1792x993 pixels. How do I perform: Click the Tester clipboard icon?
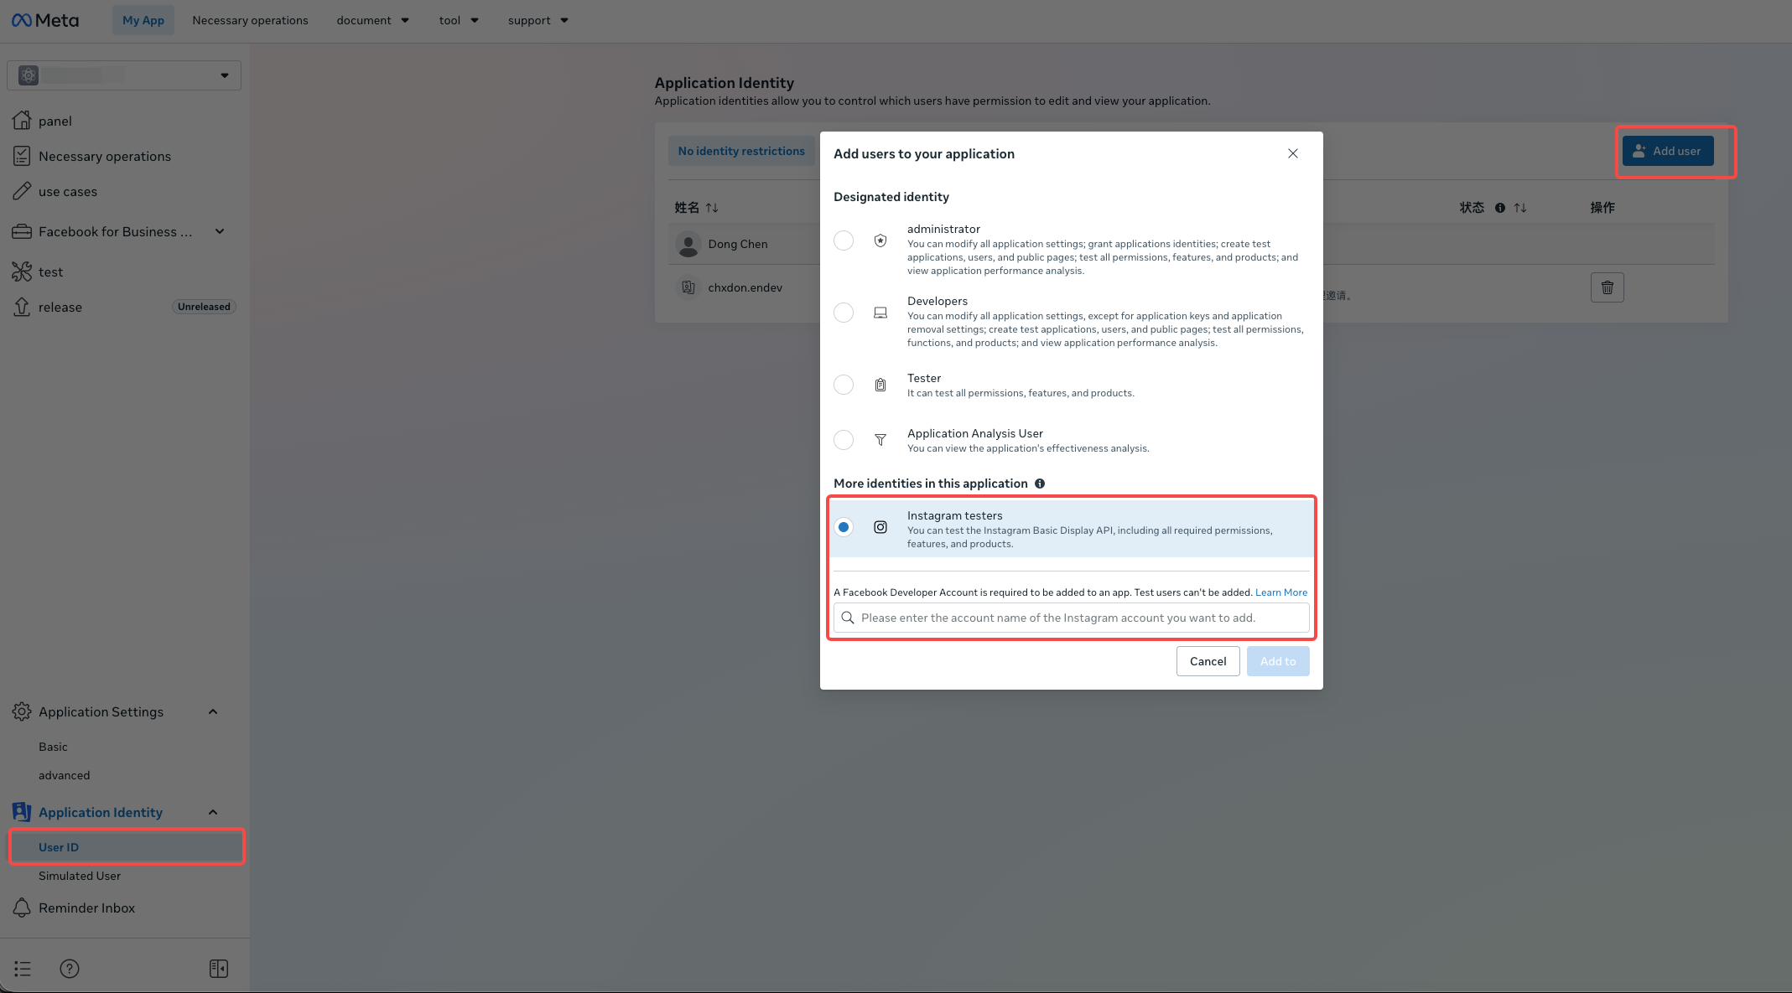click(x=880, y=385)
